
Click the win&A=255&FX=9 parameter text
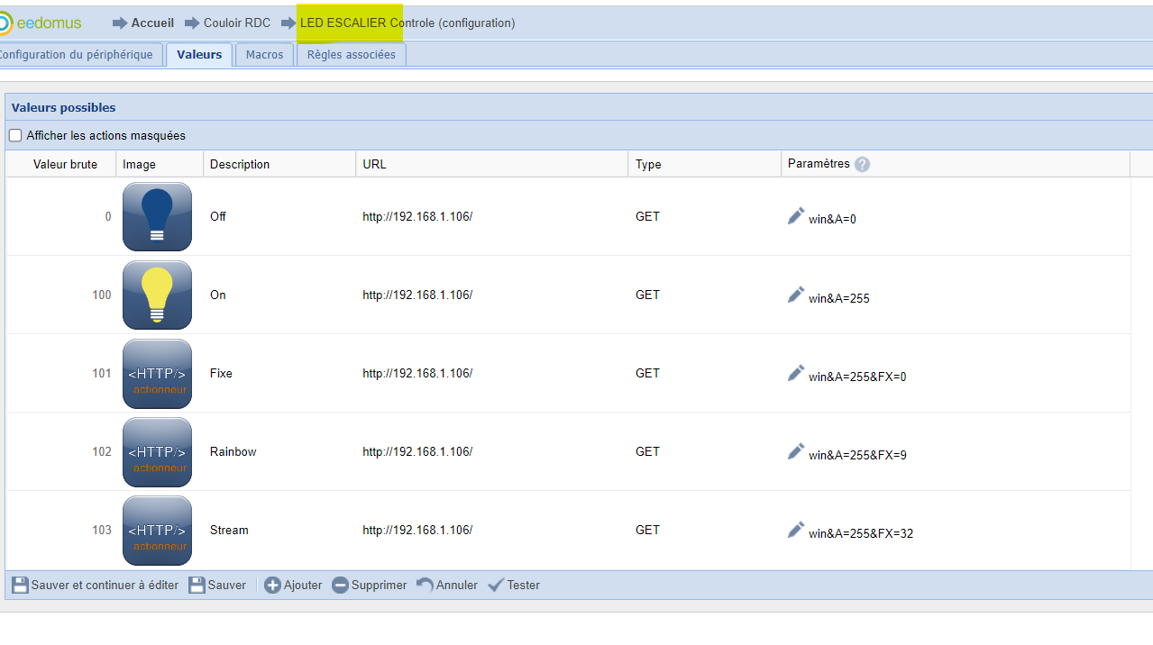click(857, 455)
